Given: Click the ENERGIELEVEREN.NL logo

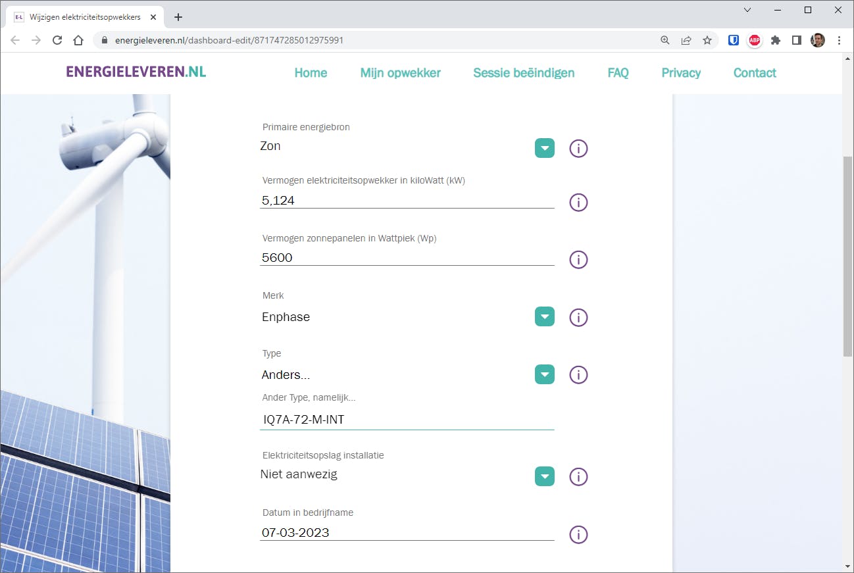Looking at the screenshot, I should [136, 72].
